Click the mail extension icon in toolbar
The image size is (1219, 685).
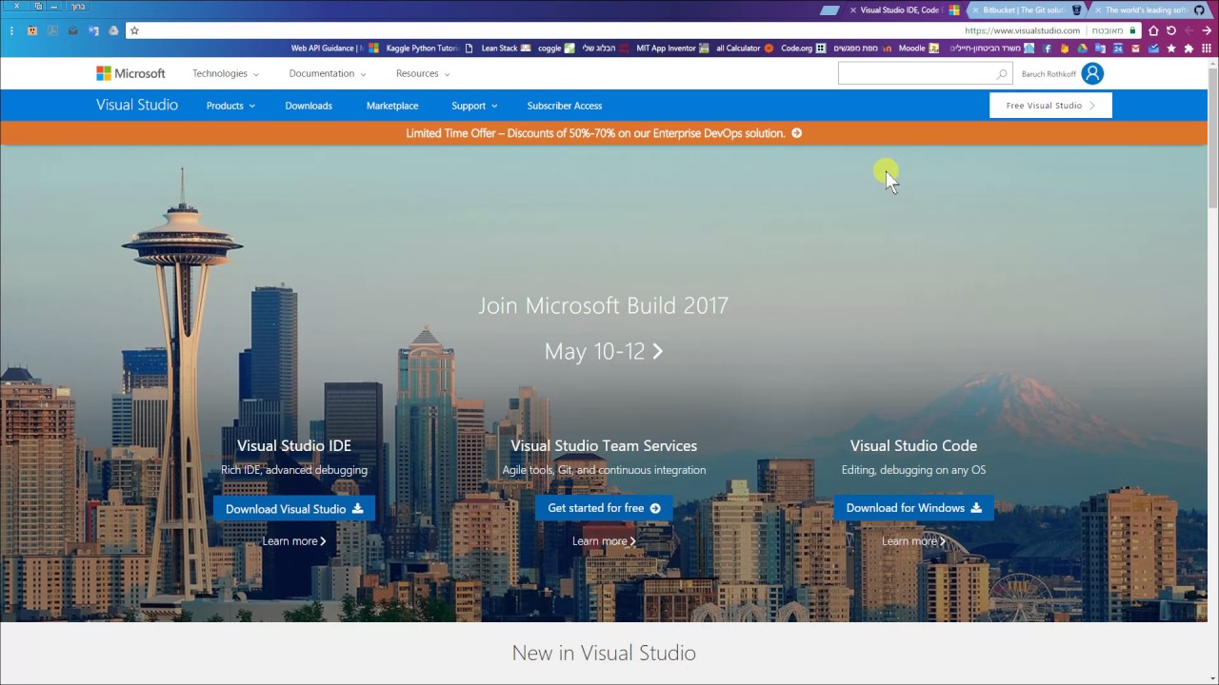point(72,30)
